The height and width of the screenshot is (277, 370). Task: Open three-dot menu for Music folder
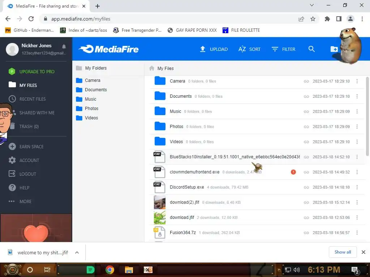tap(357, 111)
